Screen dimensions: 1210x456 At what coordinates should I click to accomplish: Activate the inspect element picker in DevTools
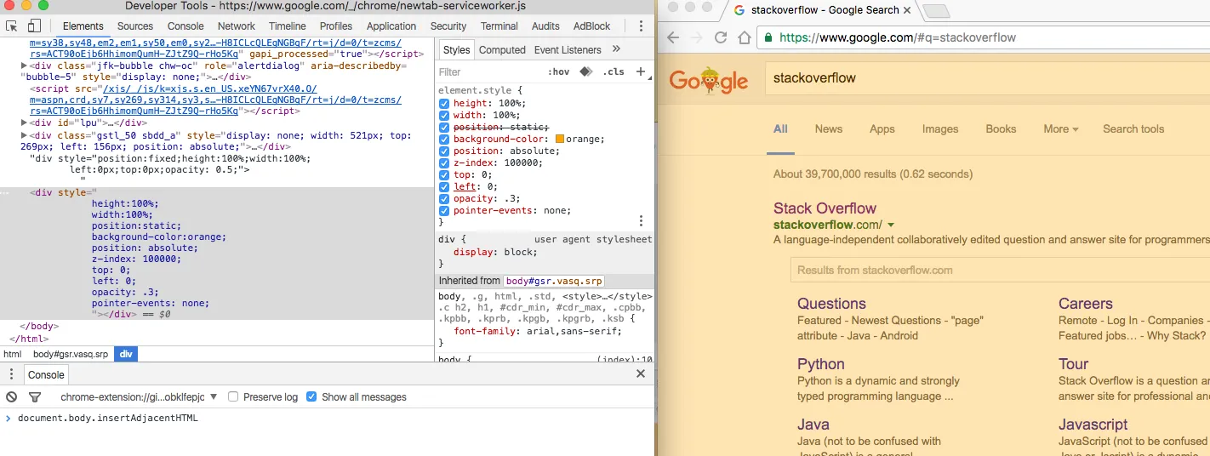pos(12,26)
